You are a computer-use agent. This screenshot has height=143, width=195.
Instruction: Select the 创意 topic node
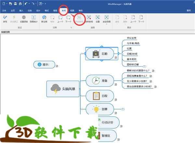(100, 109)
